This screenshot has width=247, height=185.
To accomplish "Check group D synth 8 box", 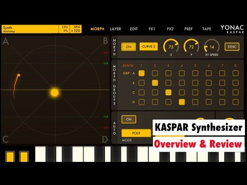I will (x=236, y=102).
